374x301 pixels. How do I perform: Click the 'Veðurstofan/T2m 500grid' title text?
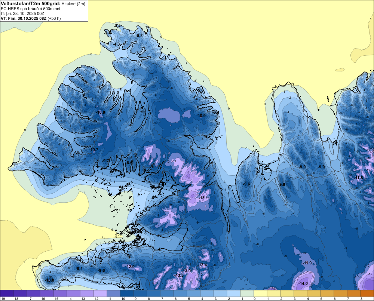31,4
